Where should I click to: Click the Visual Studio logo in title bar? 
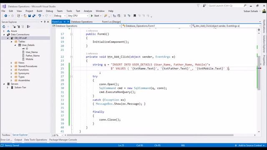(4, 6)
